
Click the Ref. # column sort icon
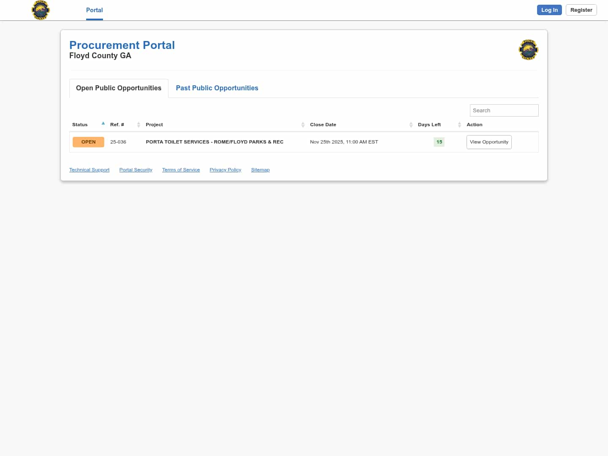tap(138, 125)
